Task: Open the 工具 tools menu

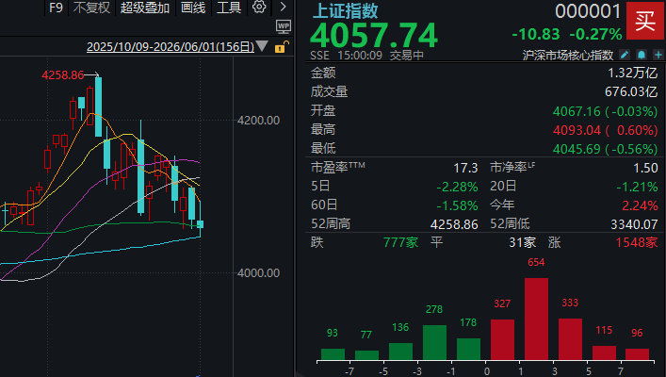Action: (229, 8)
